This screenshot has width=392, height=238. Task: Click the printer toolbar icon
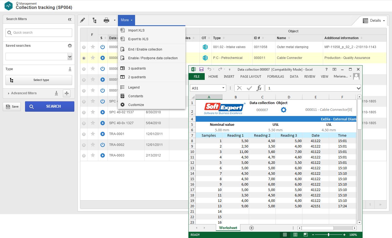tap(106, 20)
